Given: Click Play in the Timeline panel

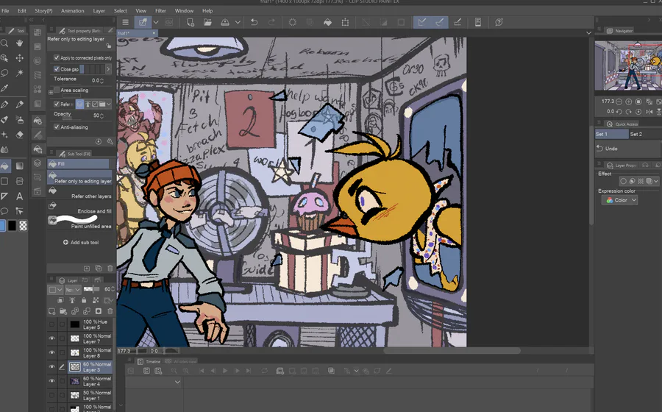Looking at the screenshot, I should (x=224, y=371).
